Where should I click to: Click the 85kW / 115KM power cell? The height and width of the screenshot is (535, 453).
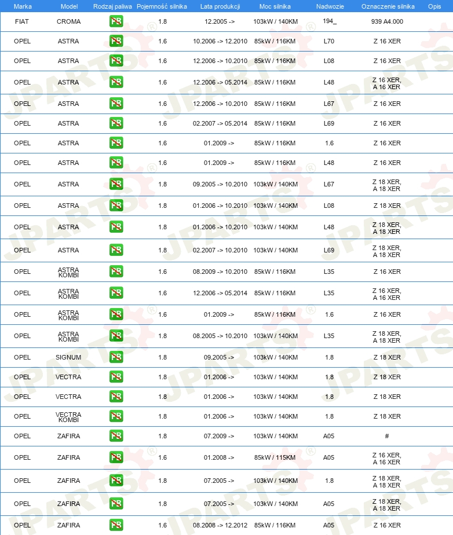point(275,457)
